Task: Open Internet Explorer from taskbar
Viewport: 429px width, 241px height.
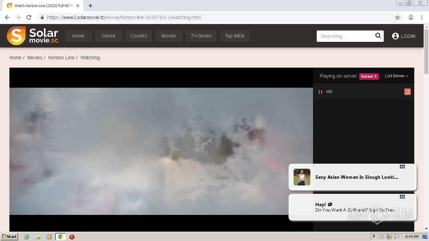Action: (27, 237)
